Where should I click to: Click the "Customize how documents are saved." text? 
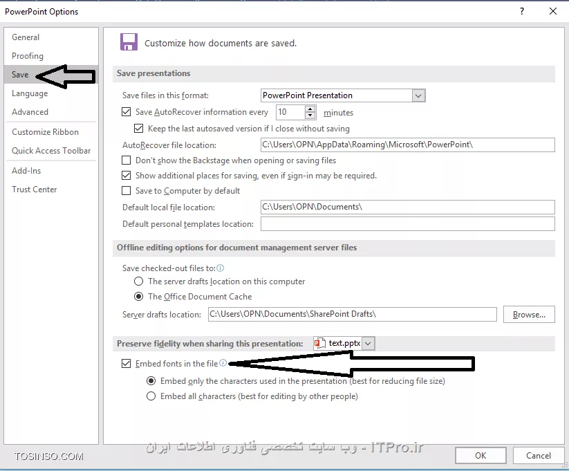click(221, 43)
